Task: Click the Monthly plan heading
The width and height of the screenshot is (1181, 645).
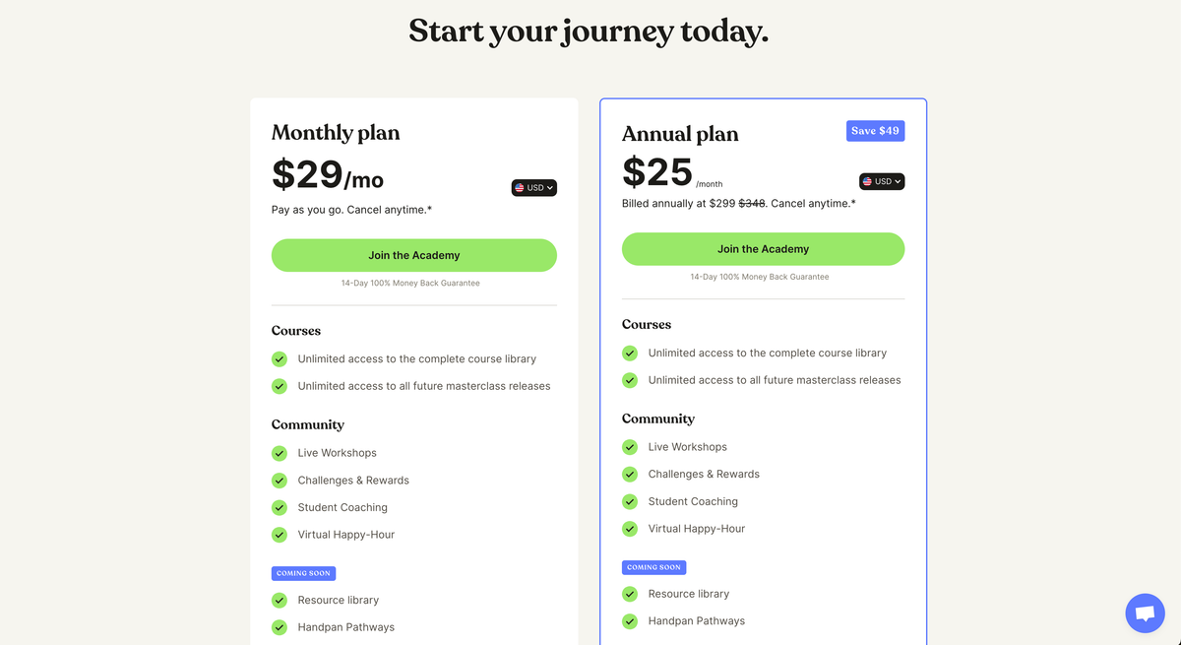Action: [x=336, y=133]
